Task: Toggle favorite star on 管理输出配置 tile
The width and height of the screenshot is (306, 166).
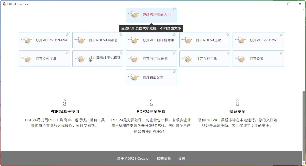Action: click(x=174, y=72)
